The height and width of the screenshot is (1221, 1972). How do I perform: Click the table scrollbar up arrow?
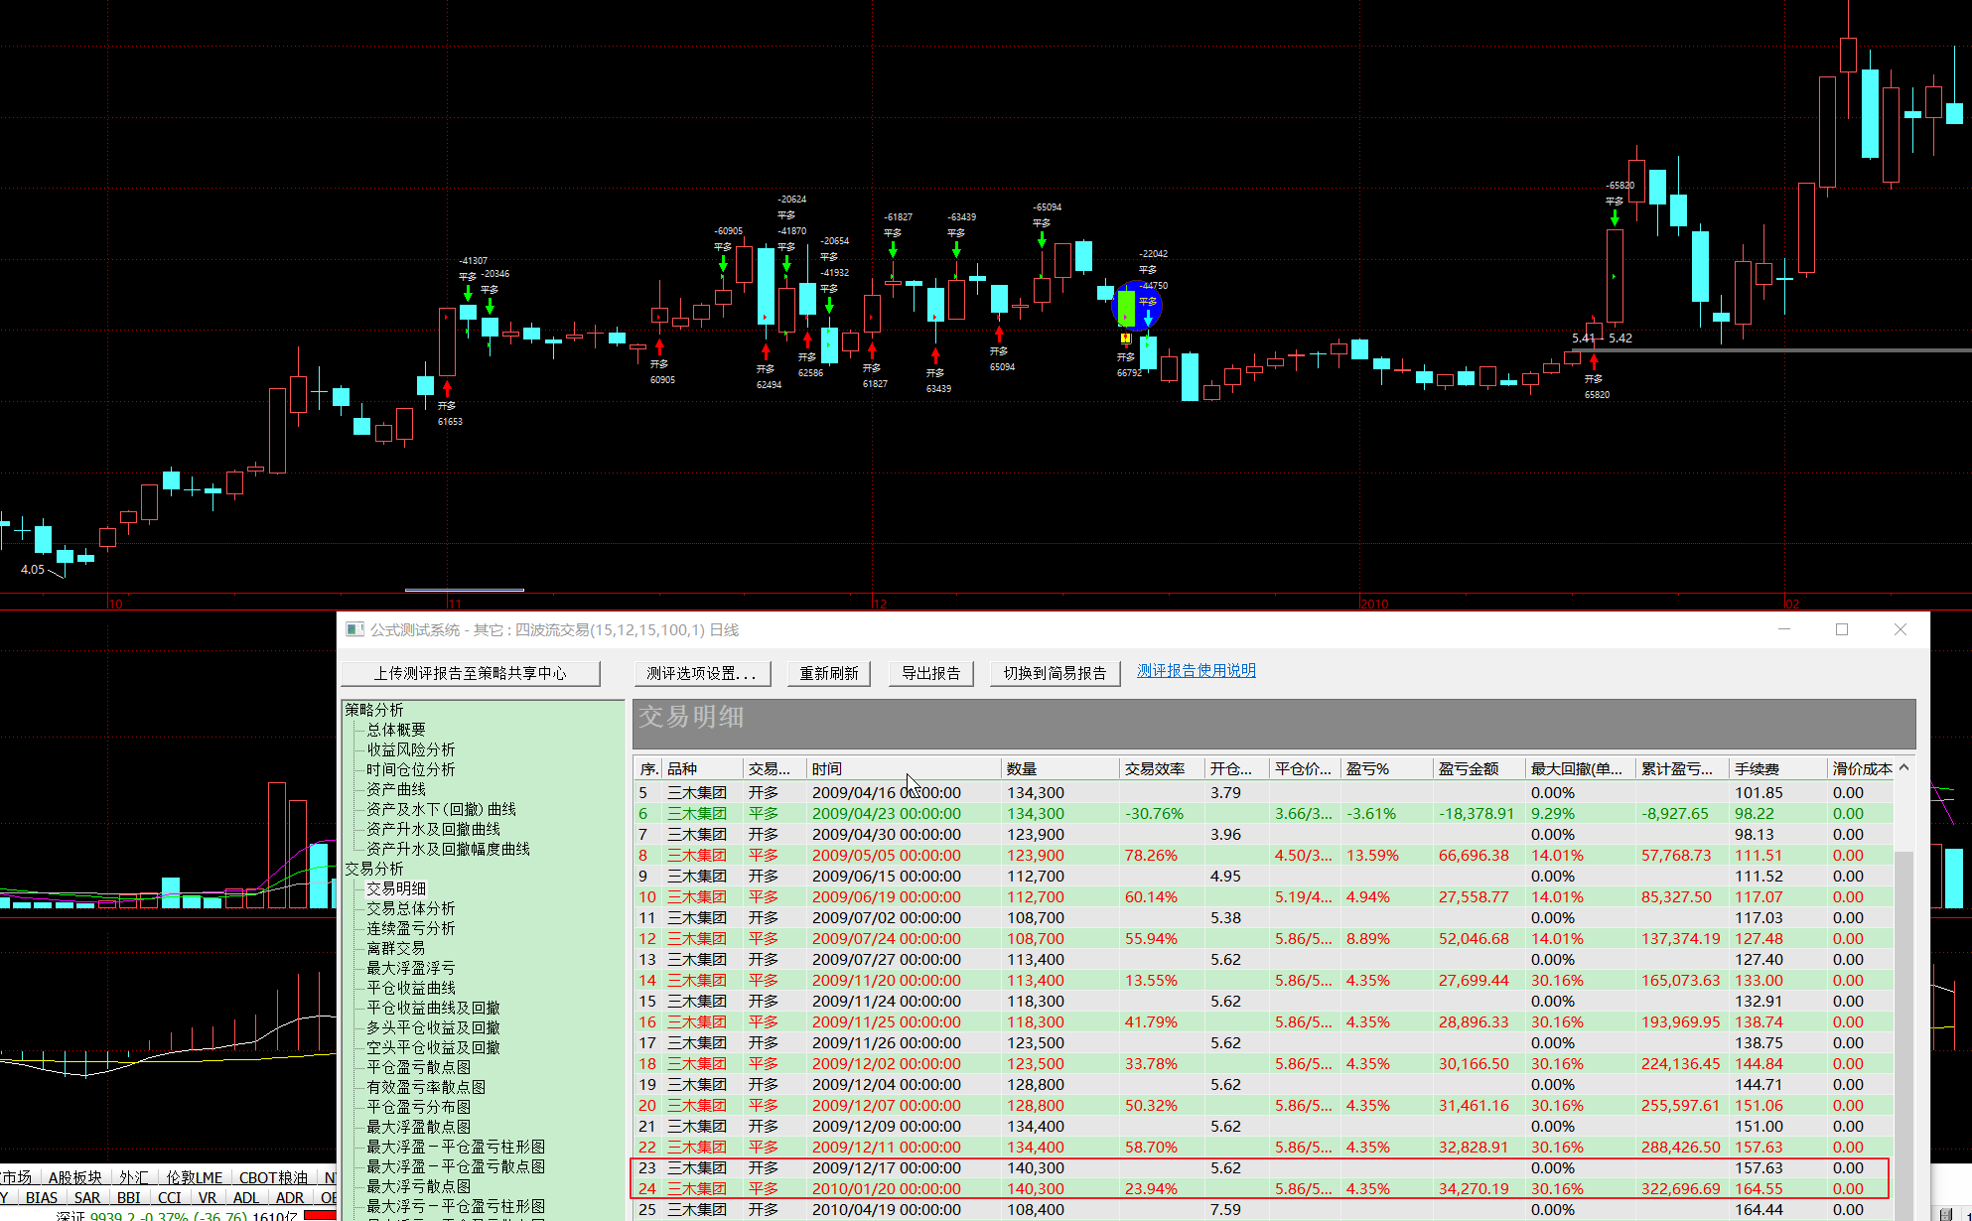1903,767
